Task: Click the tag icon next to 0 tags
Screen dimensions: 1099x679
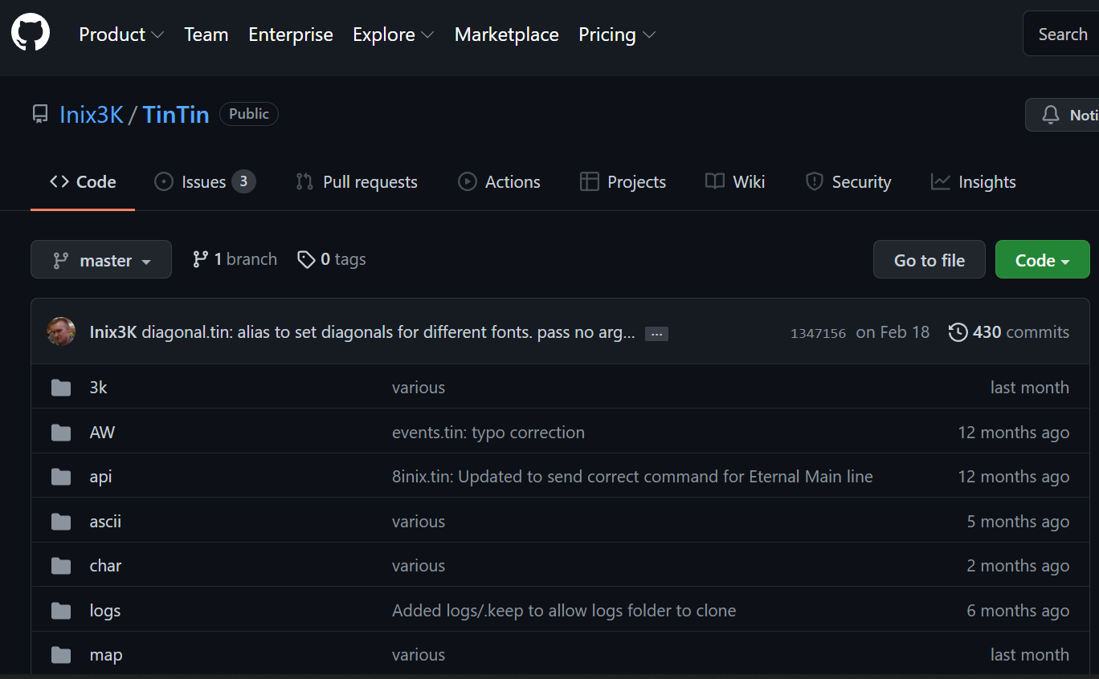Action: point(306,259)
